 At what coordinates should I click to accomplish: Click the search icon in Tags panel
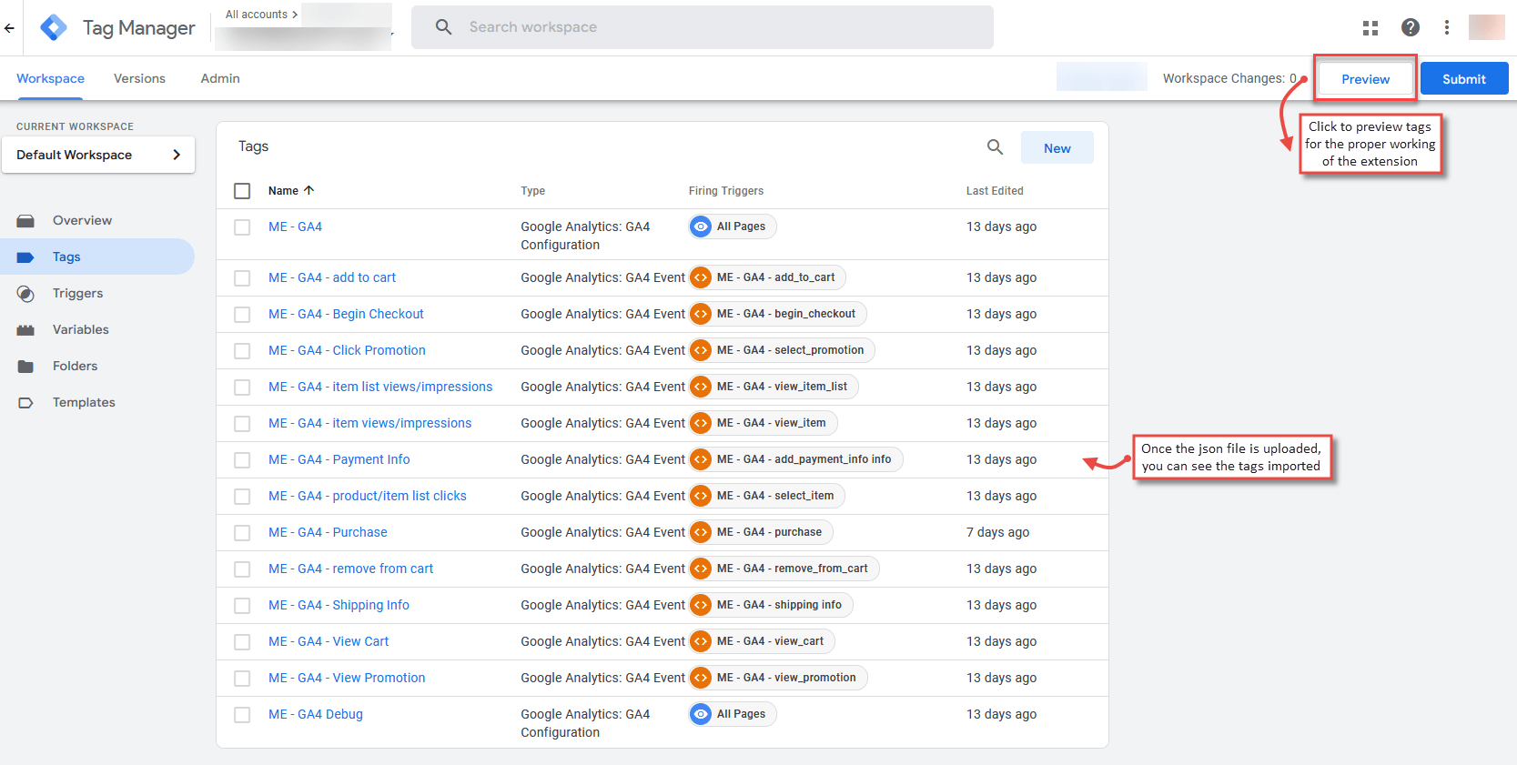click(996, 146)
